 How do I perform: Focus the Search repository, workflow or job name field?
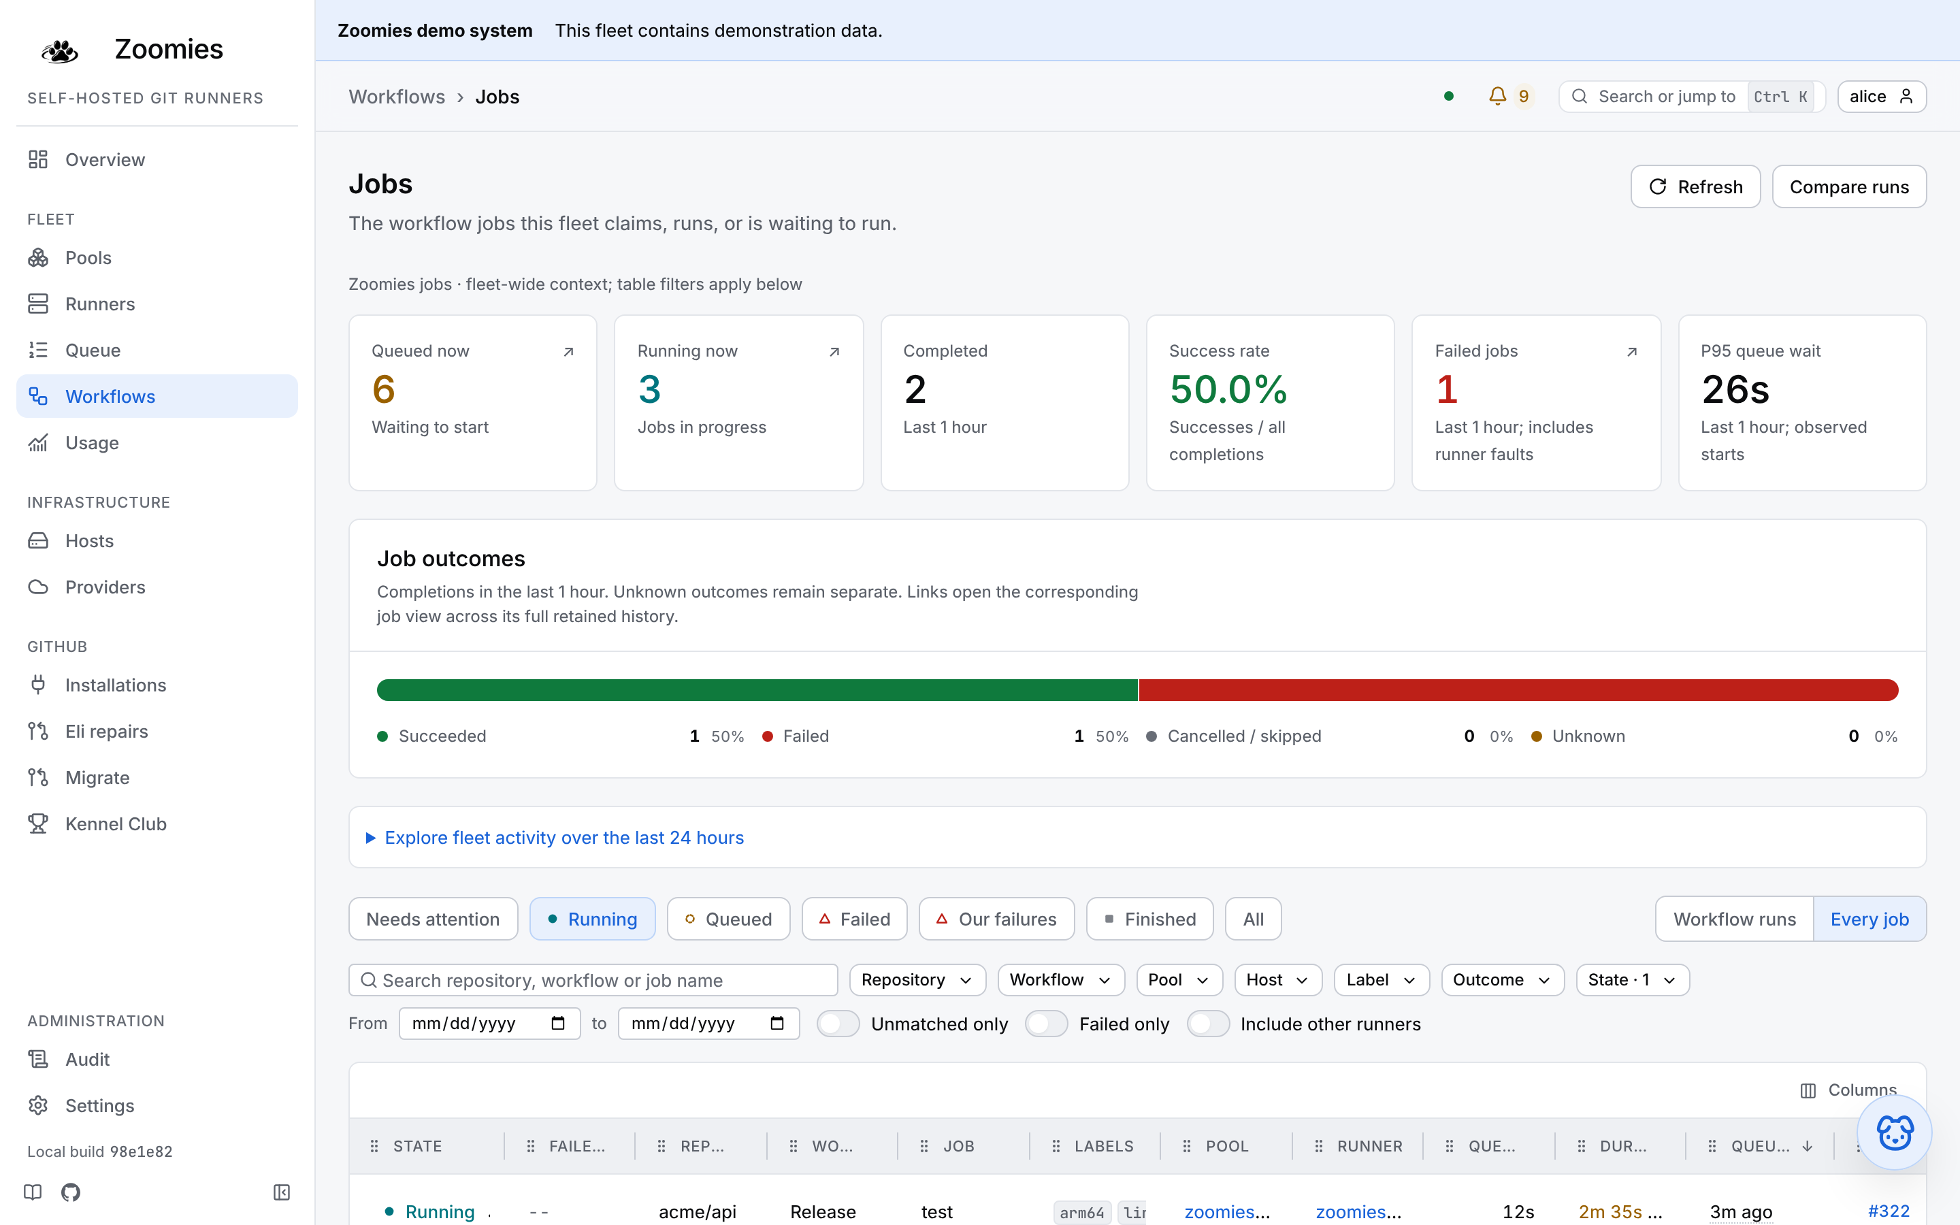pos(593,979)
